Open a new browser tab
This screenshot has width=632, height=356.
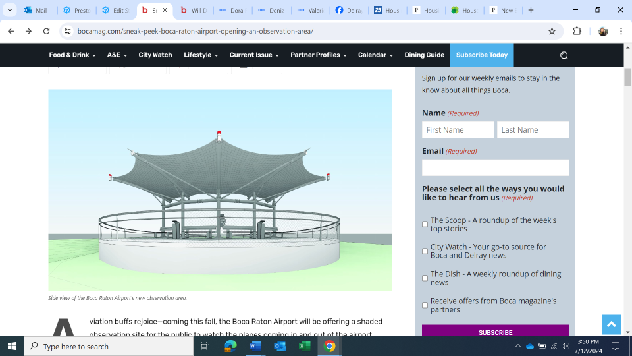[x=531, y=10]
